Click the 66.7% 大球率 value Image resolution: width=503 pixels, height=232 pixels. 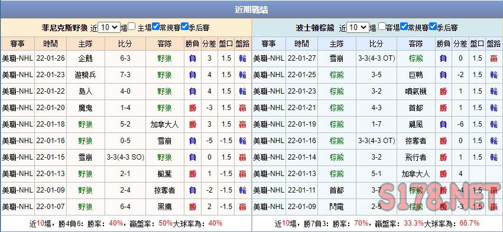tap(469, 223)
